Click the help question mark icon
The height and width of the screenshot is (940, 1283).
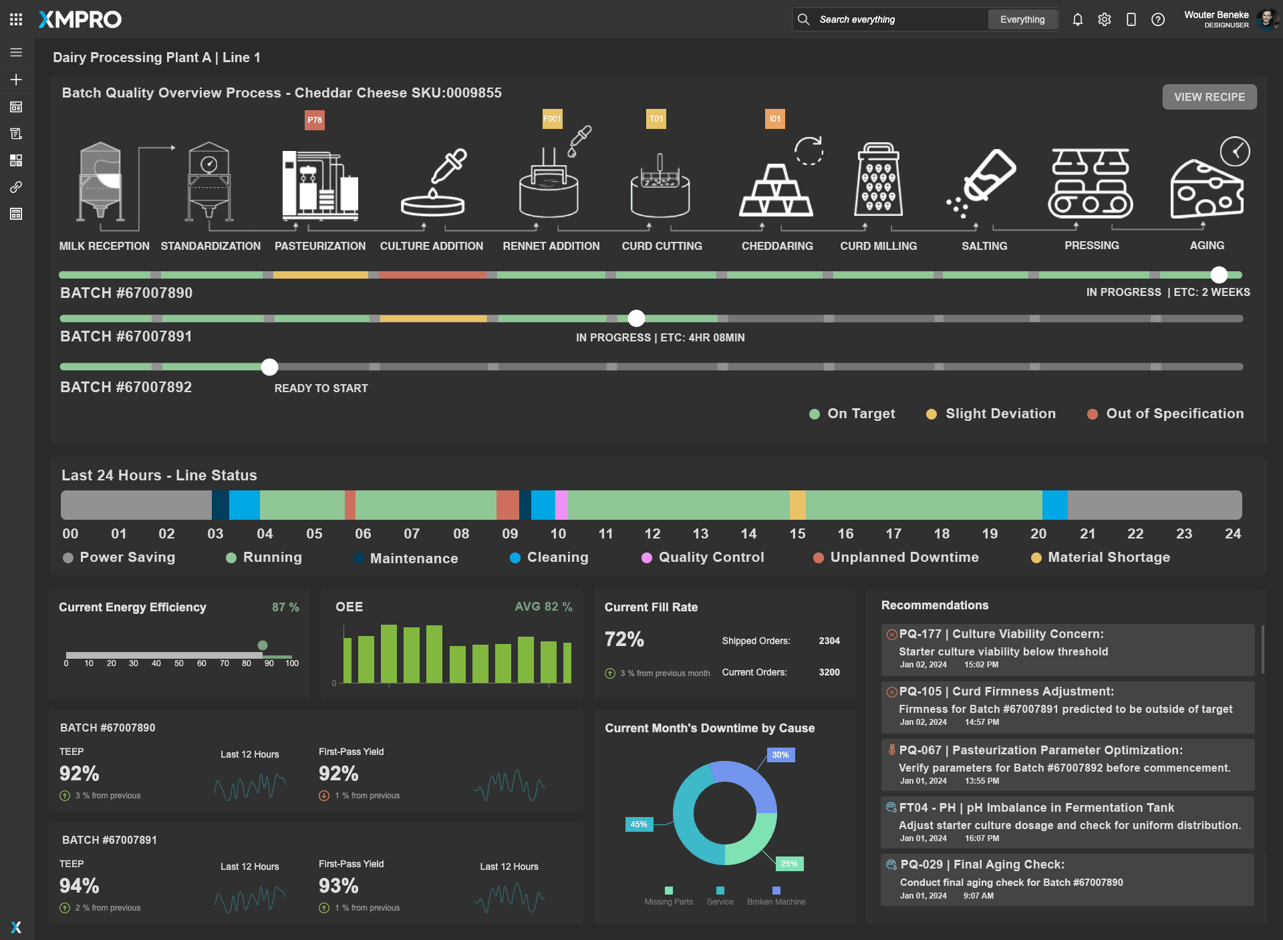pos(1158,19)
